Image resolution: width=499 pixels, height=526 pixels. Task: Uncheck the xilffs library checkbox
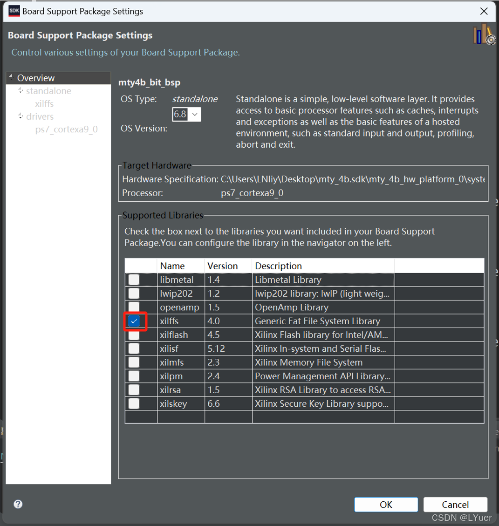click(x=134, y=321)
